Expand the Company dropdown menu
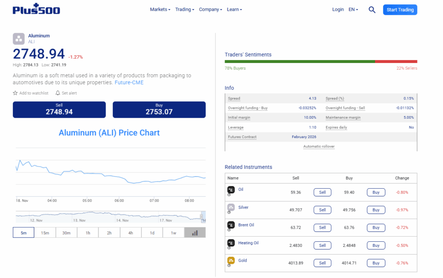 point(211,9)
